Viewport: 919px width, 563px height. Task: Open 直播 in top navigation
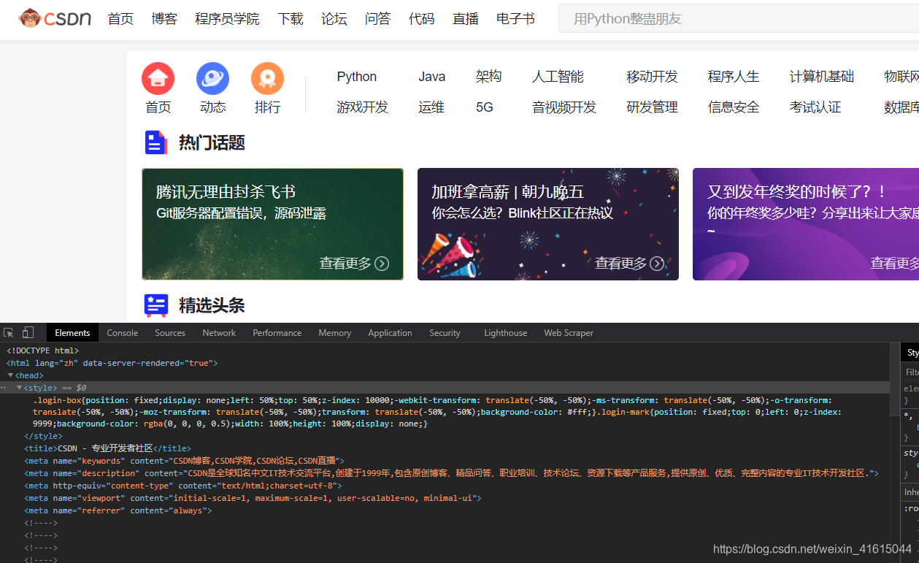coord(465,19)
